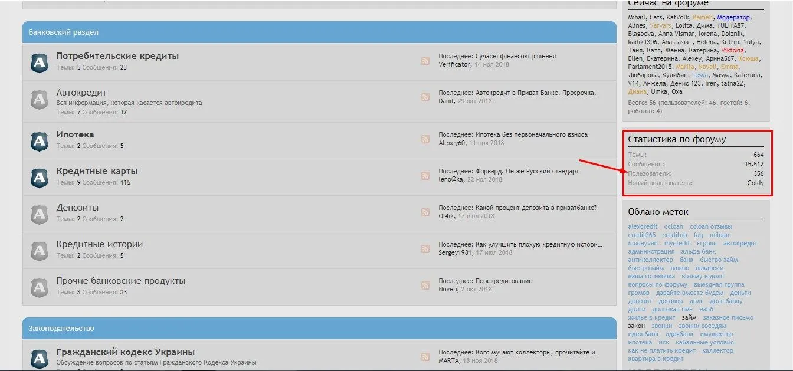Open the Потребительские кредиты forum
This screenshot has width=793, height=371.
[117, 56]
